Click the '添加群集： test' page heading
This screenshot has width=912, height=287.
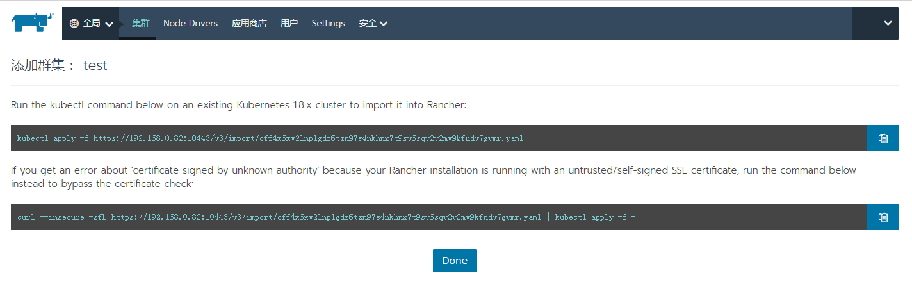point(59,65)
